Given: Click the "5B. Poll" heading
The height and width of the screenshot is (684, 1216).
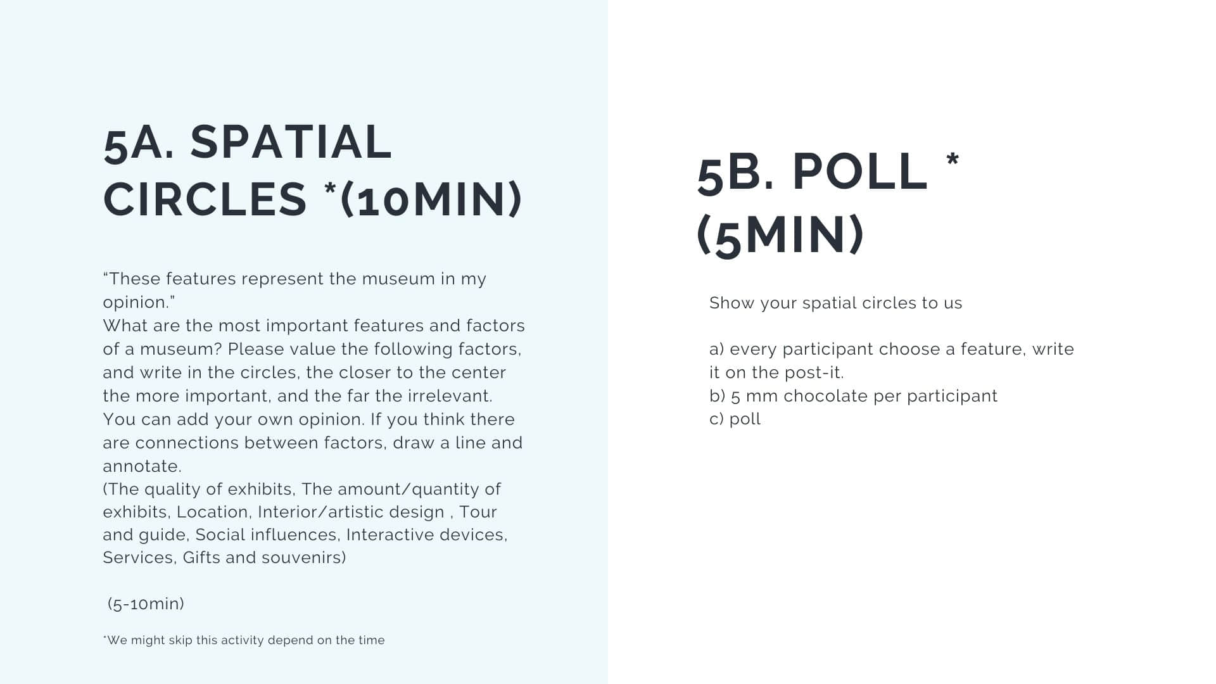Looking at the screenshot, I should pos(811,172).
